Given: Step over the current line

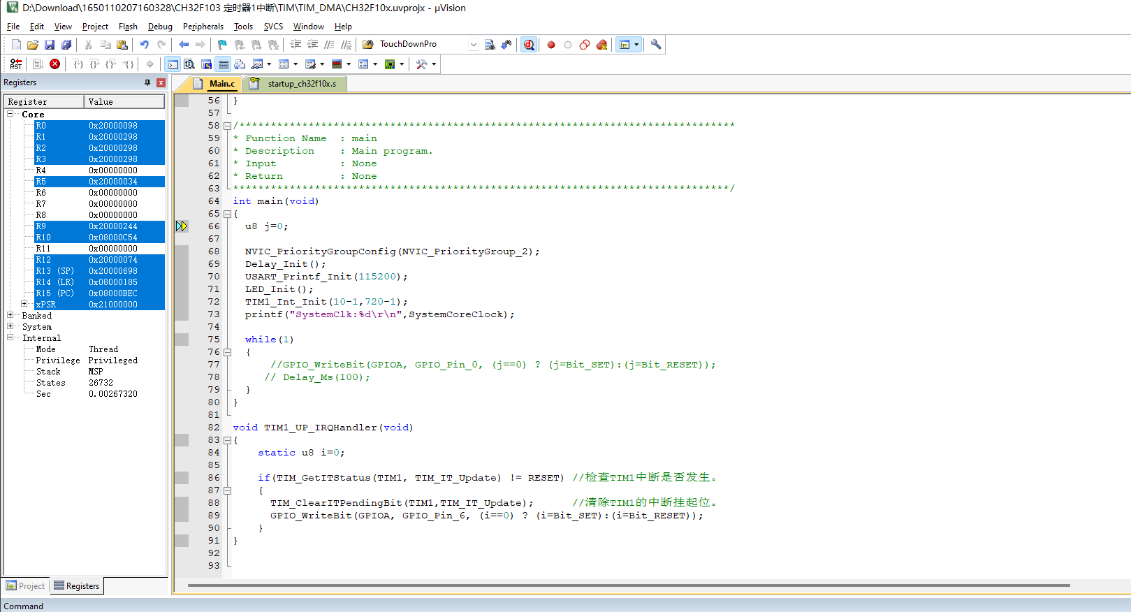Looking at the screenshot, I should point(94,64).
